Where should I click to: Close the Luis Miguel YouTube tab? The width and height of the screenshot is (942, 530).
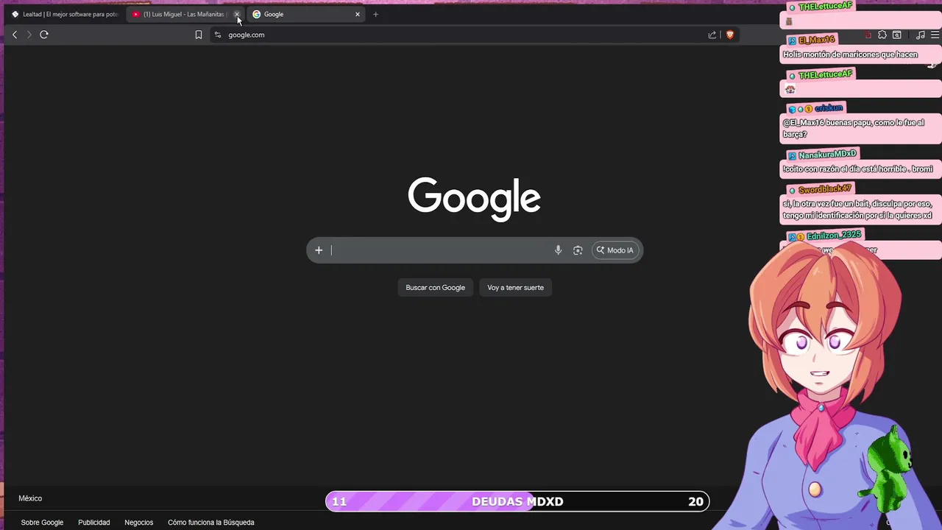(x=237, y=14)
